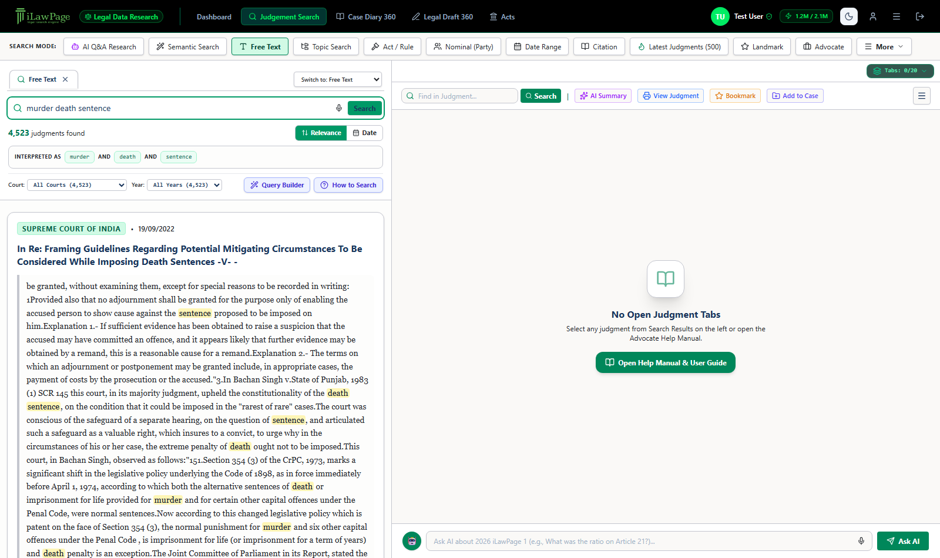The width and height of the screenshot is (940, 558).
Task: Click the microphone icon in search box
Action: point(339,108)
